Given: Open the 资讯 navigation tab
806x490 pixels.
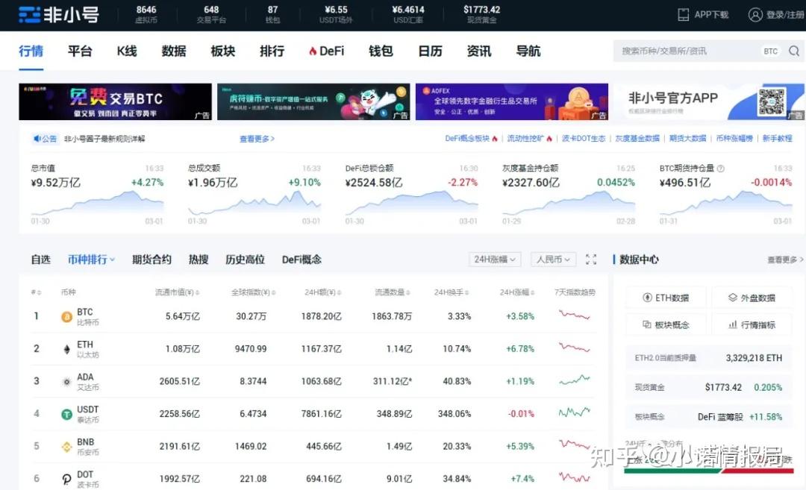Looking at the screenshot, I should point(479,51).
